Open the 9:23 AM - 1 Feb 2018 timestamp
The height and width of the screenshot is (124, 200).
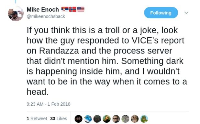[x=49, y=104]
